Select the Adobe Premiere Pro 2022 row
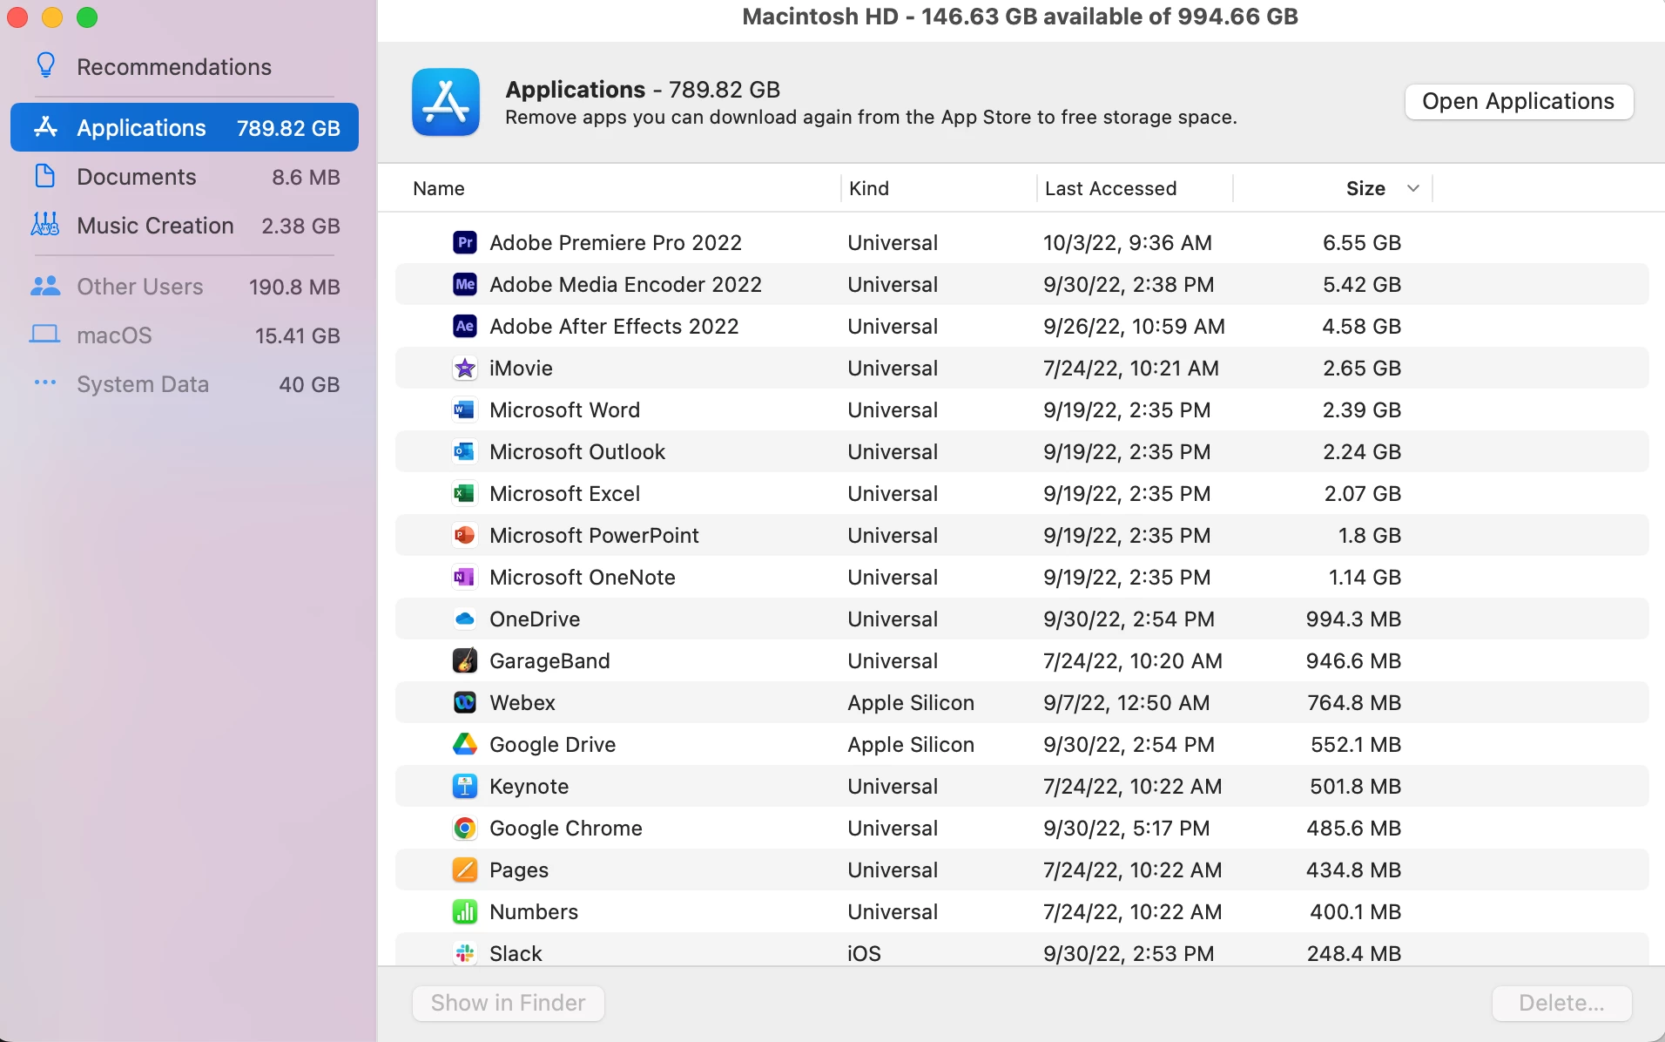 click(1022, 242)
